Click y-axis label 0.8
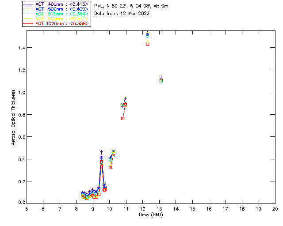 click(22, 115)
